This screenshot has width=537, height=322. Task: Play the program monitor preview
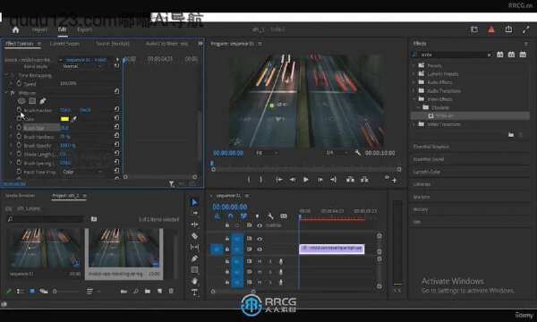[x=306, y=180]
